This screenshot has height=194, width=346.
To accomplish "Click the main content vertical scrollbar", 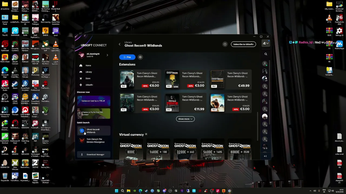I will [x=257, y=126].
